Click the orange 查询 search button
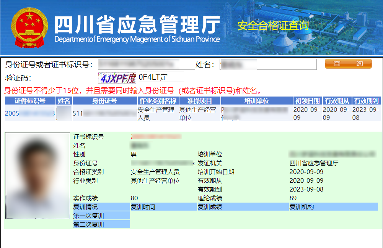The height and width of the screenshot is (248, 383). [x=348, y=64]
